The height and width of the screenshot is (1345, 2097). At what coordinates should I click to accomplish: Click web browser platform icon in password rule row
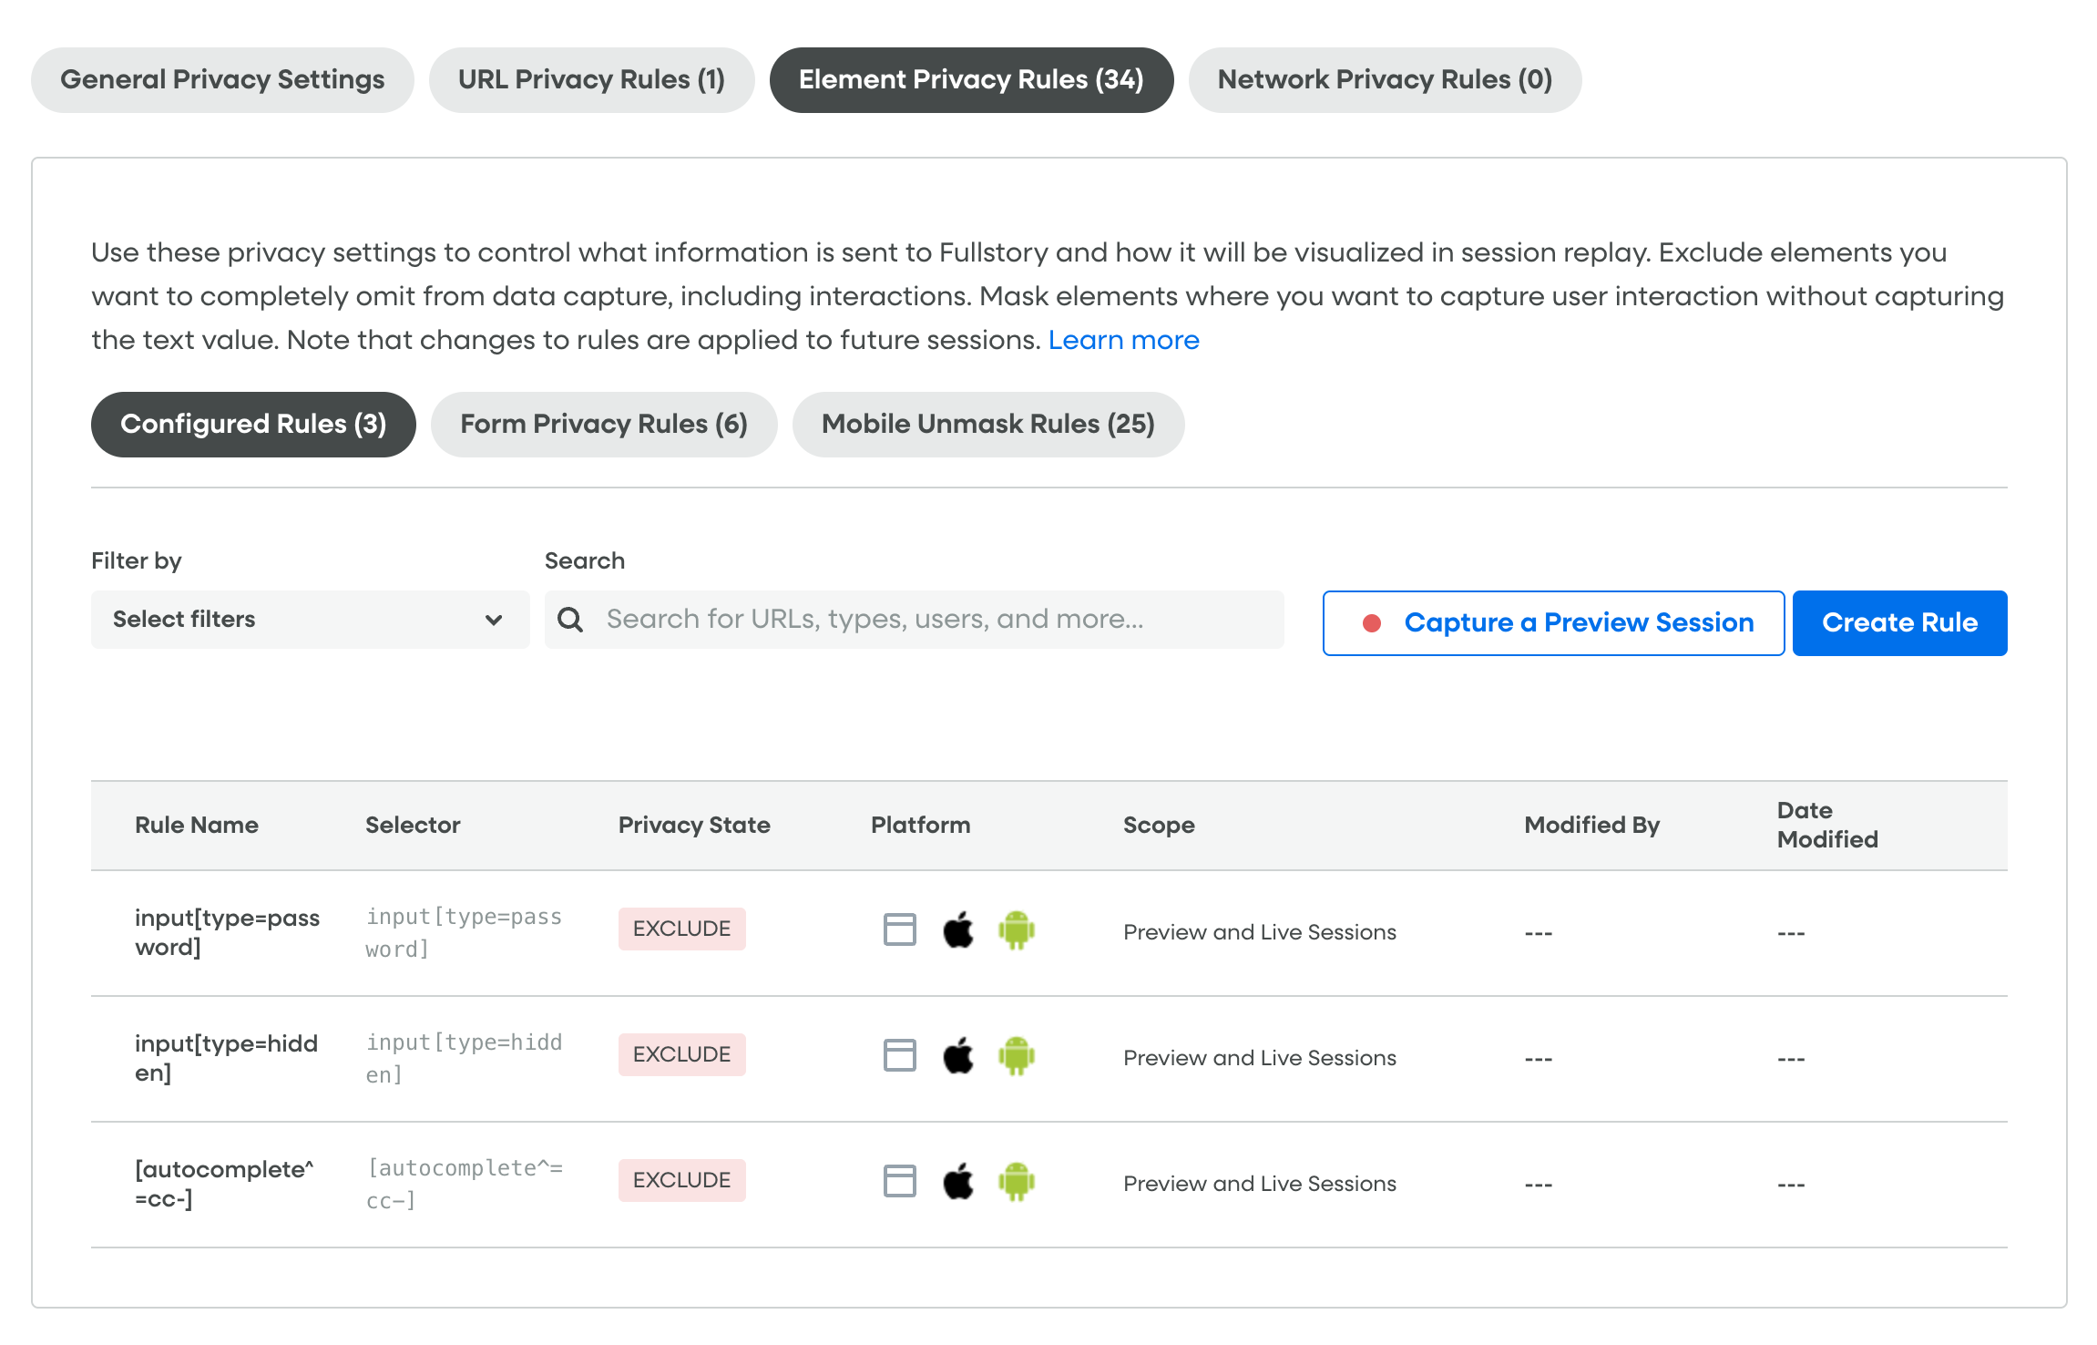click(899, 930)
